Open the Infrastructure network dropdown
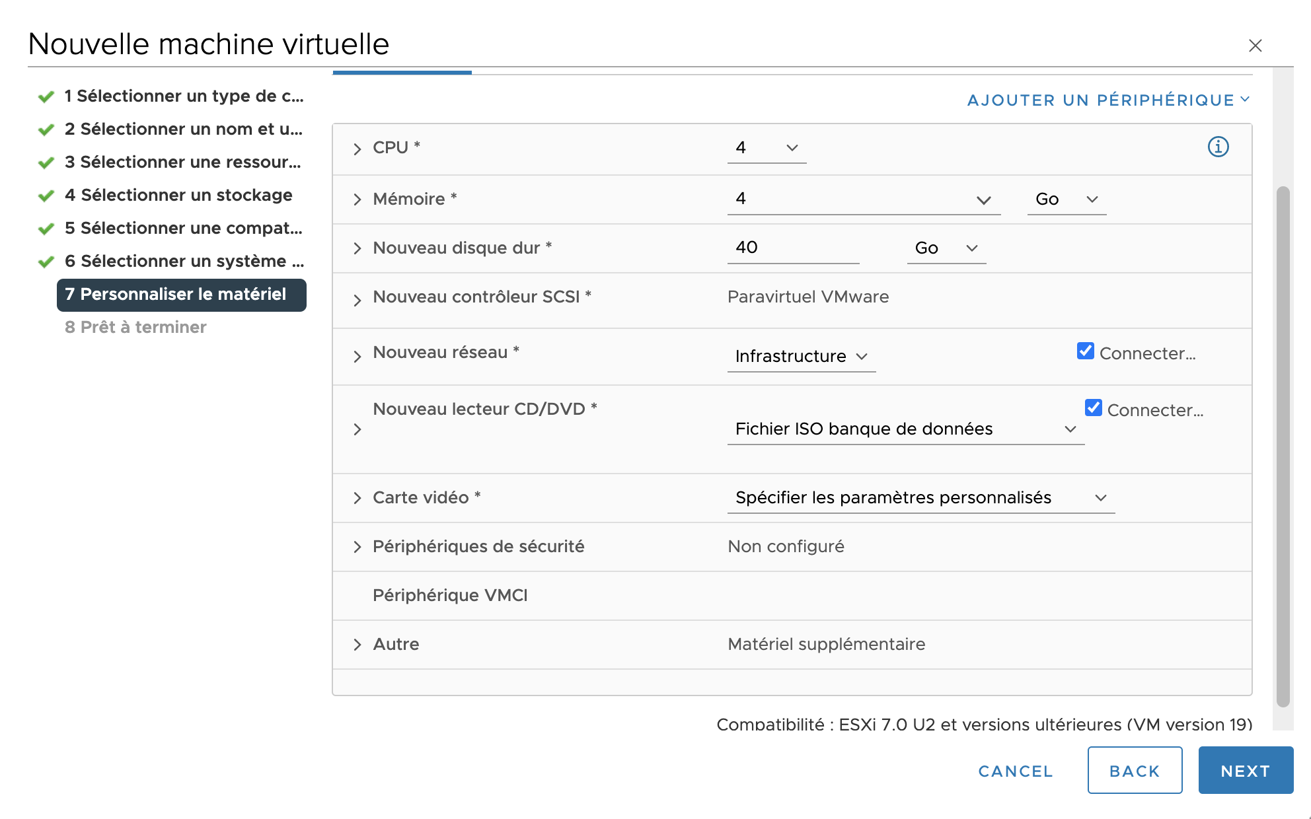This screenshot has height=819, width=1311. 802,357
